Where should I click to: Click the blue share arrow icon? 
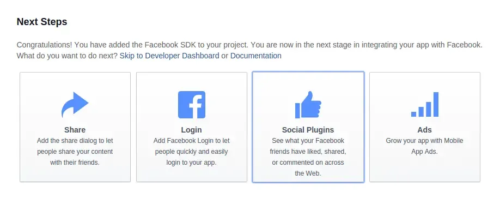[x=75, y=105]
